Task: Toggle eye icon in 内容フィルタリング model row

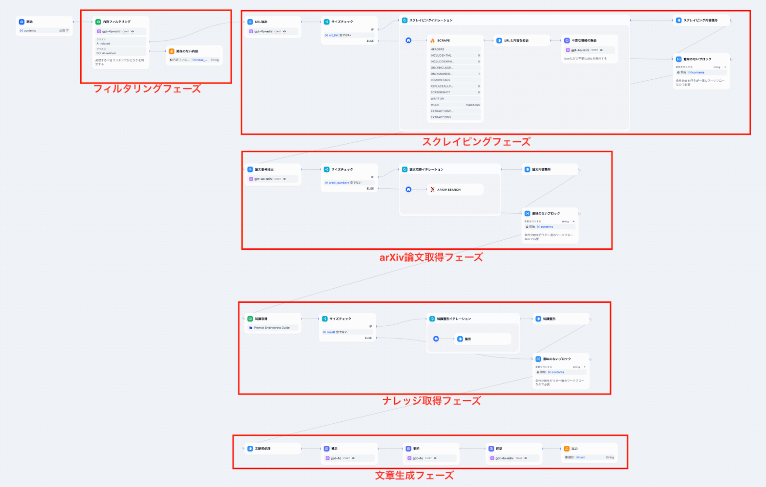Action: click(x=133, y=31)
